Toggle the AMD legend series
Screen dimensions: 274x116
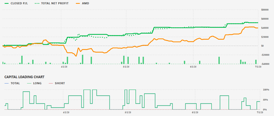[82, 3]
